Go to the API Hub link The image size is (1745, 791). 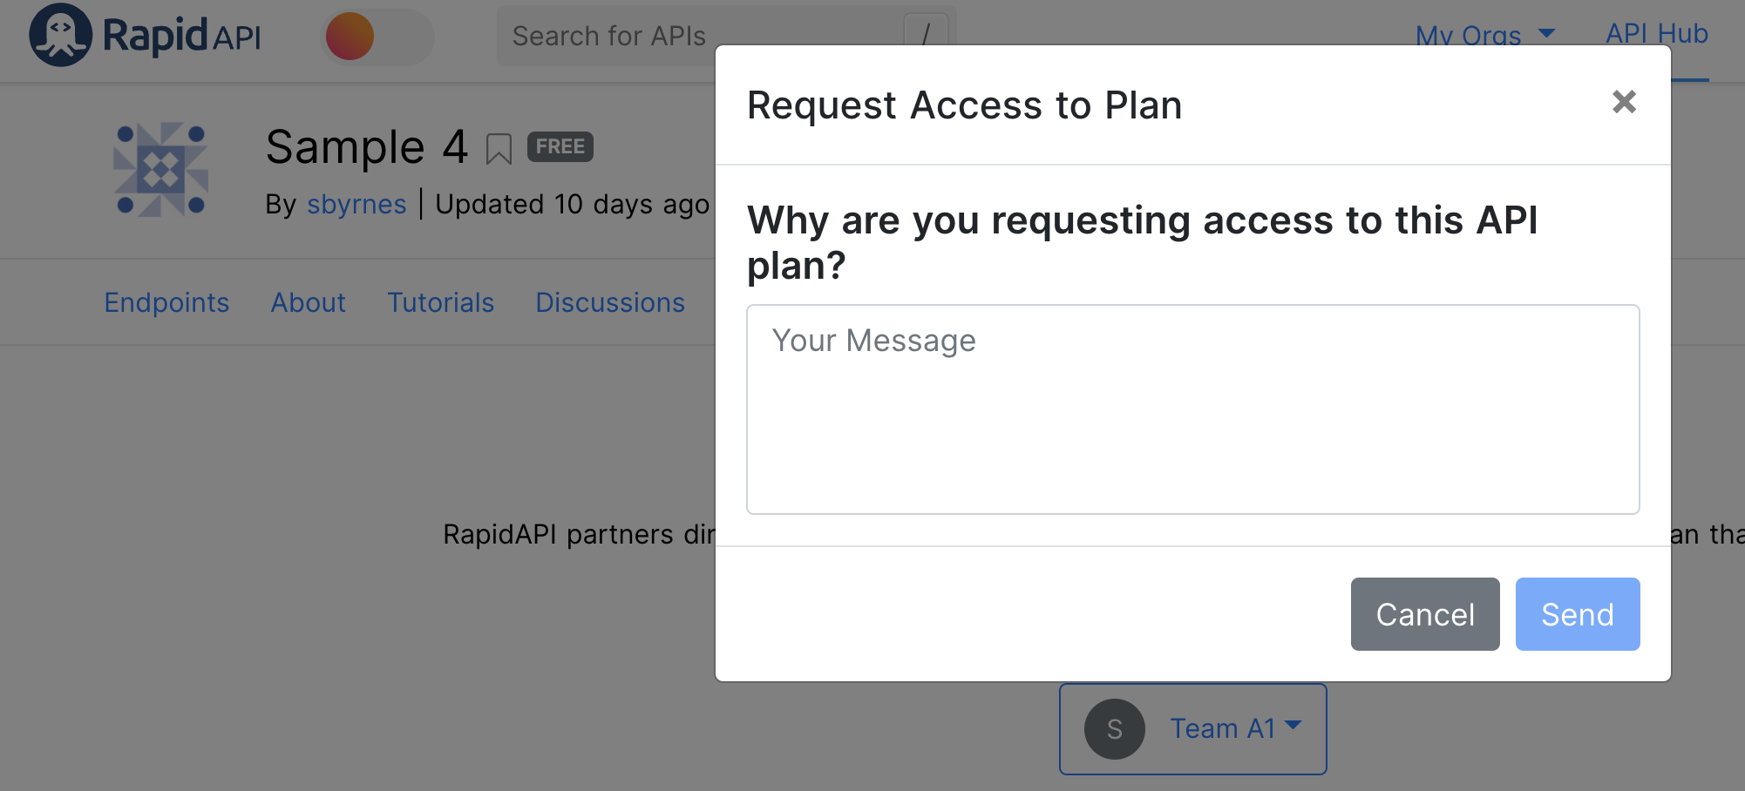pos(1656,33)
